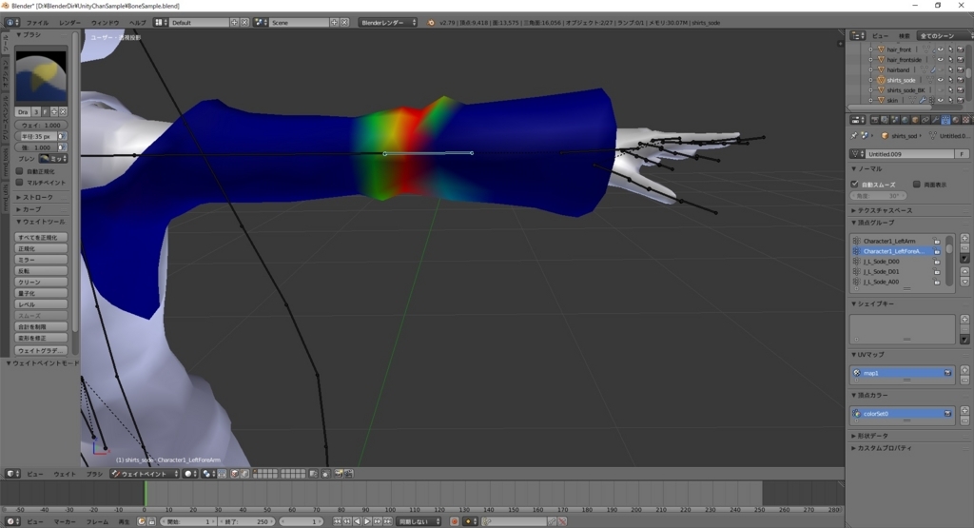
Task: Open the Info editor type selector
Action: pos(11,23)
